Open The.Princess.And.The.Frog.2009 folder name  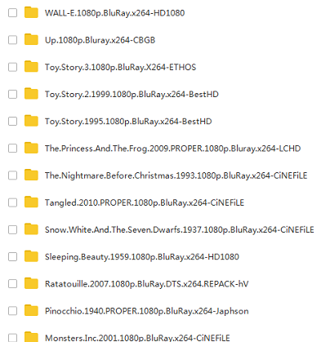[173, 149]
